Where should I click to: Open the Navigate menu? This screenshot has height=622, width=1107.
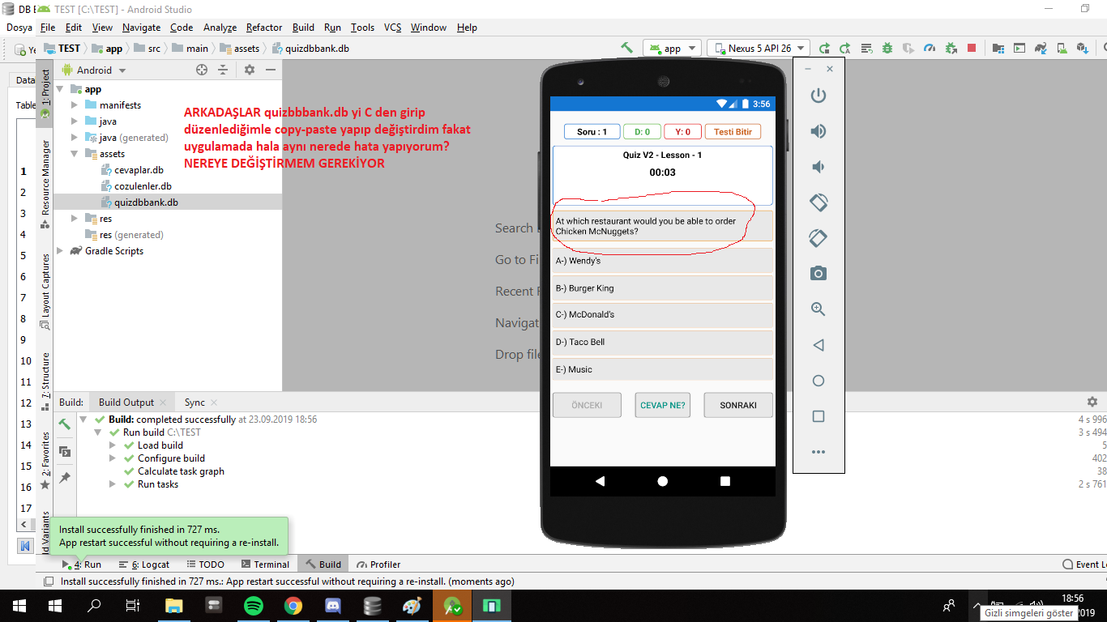point(142,28)
